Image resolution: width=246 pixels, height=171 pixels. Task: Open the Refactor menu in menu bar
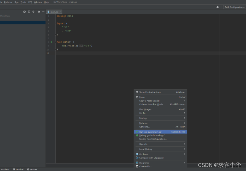tap(8, 2)
